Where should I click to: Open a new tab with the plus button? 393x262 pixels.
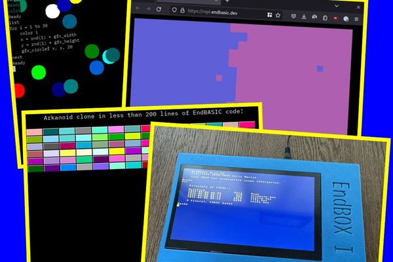227,1
